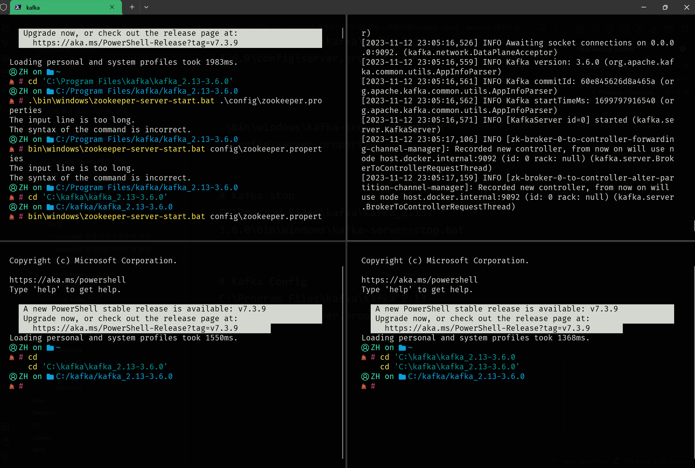Viewport: 695px width, 468px height.
Task: Click 'Copyright (c) Microsoft Corporation.' in the bottom-left pane
Action: coord(93,261)
